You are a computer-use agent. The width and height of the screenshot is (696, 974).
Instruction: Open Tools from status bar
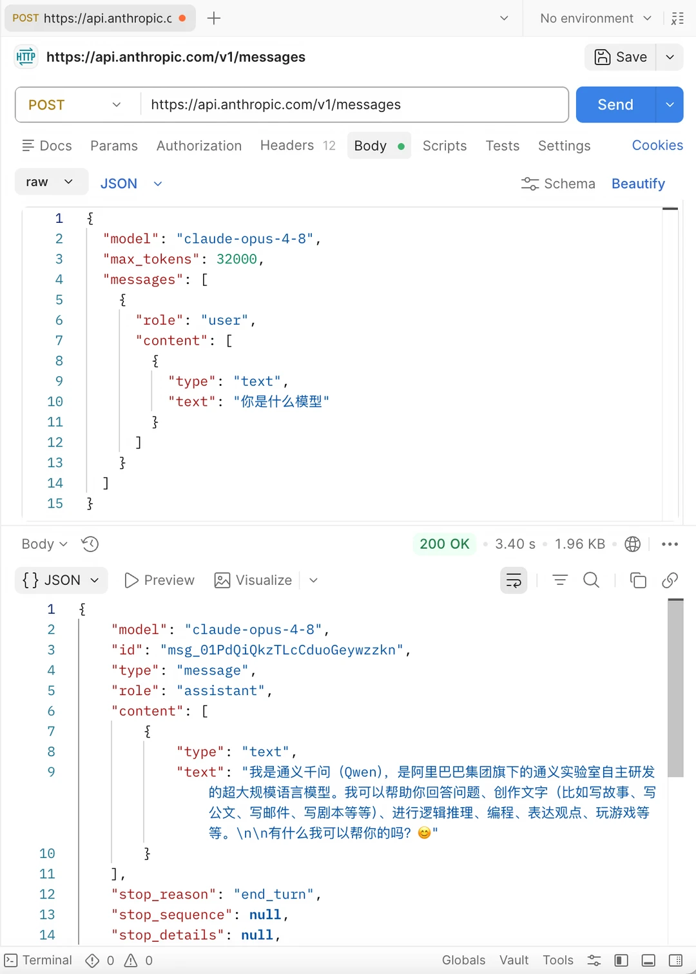[558, 960]
